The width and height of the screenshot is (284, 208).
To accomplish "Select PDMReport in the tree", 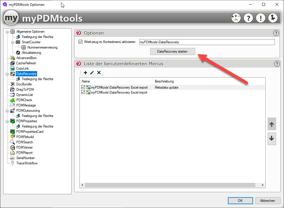I will (24, 152).
